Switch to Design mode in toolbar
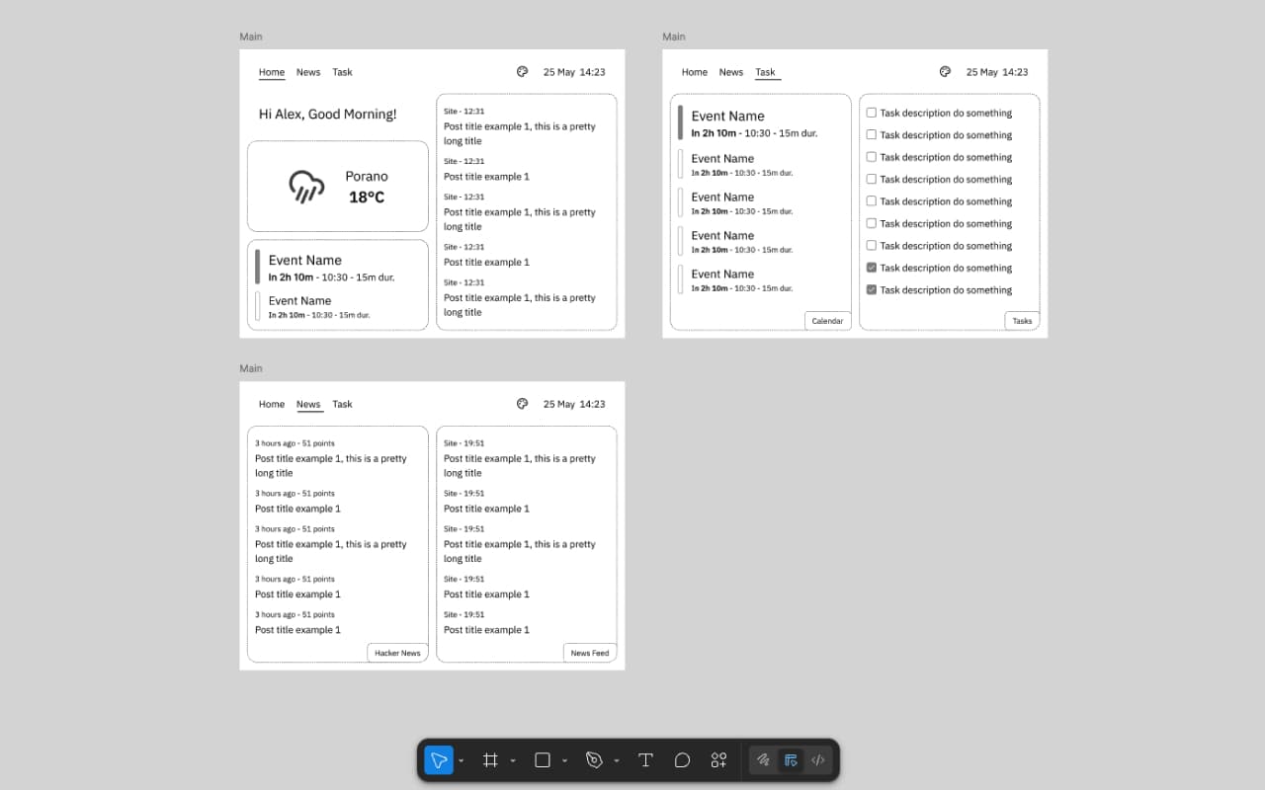Image resolution: width=1265 pixels, height=790 pixels. 790,760
